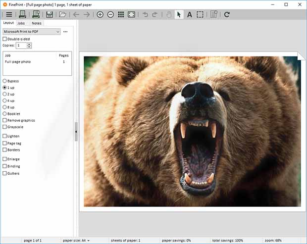Enable the Binding checkbox

[4, 166]
